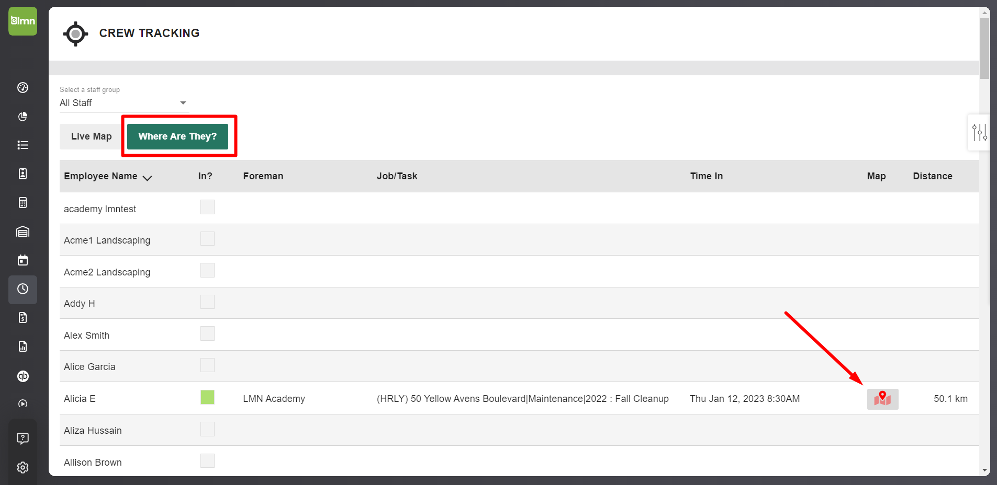View Alicia E's location on the map icon
The height and width of the screenshot is (485, 997).
[882, 399]
